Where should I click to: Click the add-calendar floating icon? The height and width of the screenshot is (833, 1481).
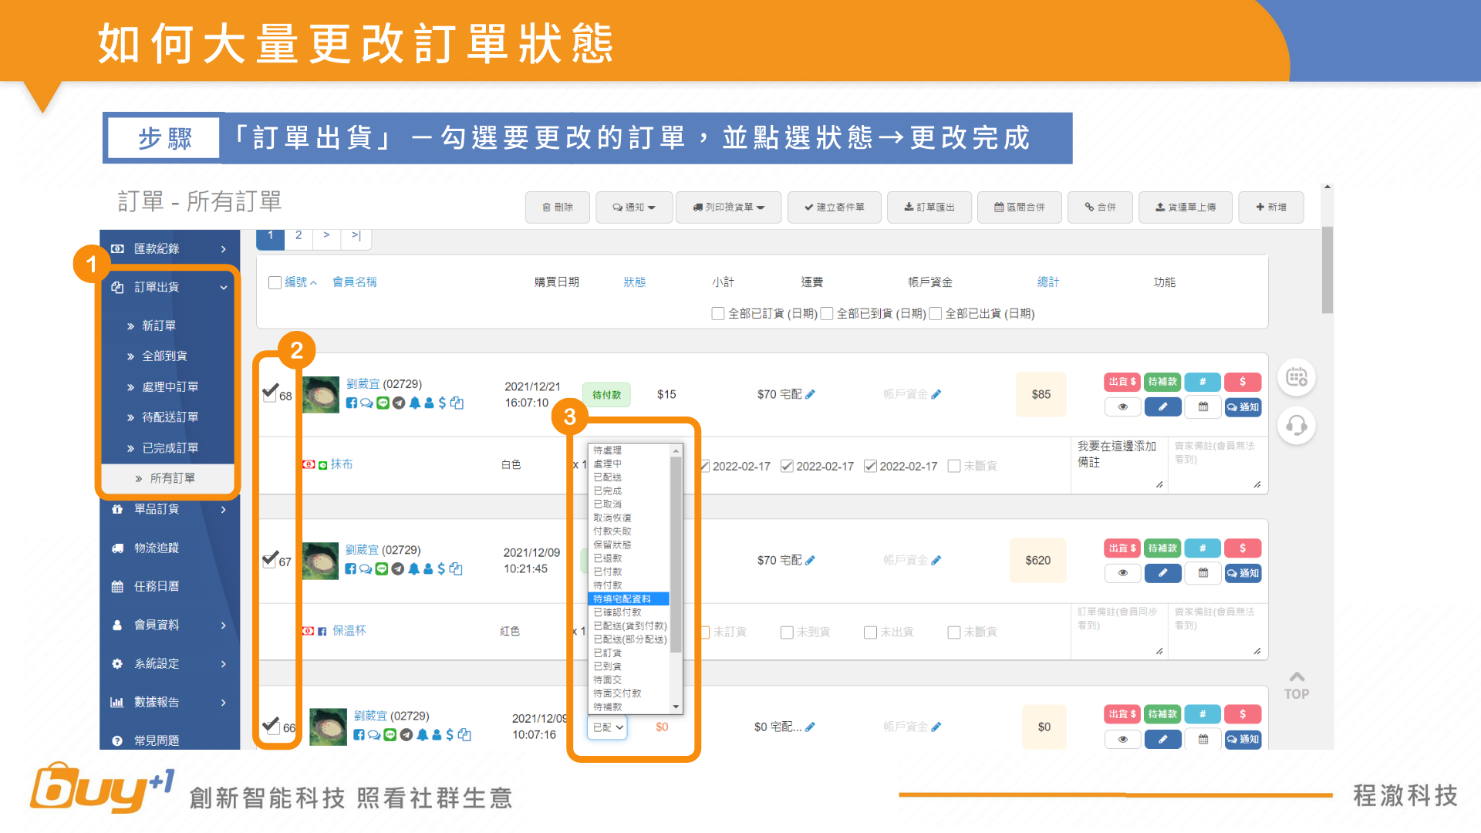point(1297,377)
